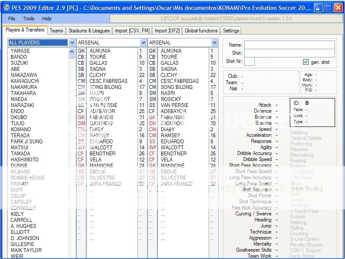Pick OKUBO from the all players list
This screenshot has width=345, height=259.
click(19, 117)
